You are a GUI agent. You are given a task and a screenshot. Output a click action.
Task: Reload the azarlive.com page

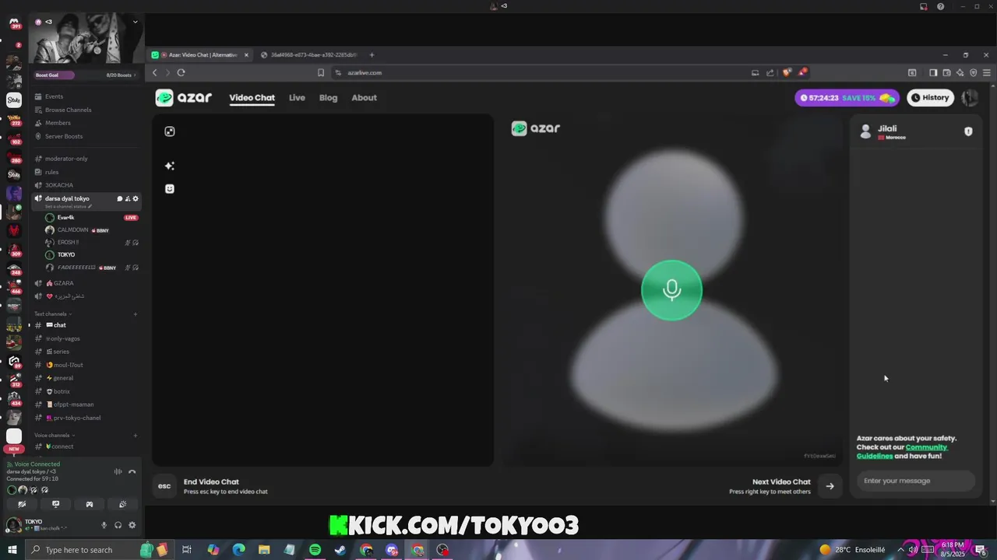click(x=181, y=72)
